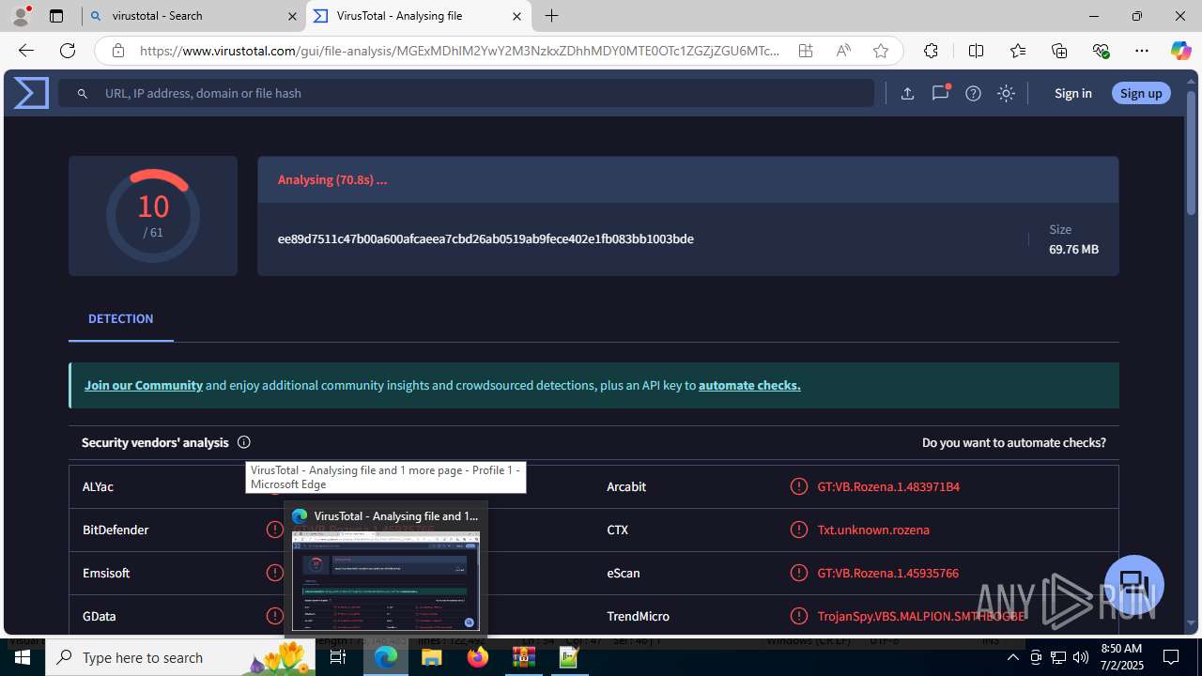
Task: Click the upload file icon
Action: pos(907,93)
